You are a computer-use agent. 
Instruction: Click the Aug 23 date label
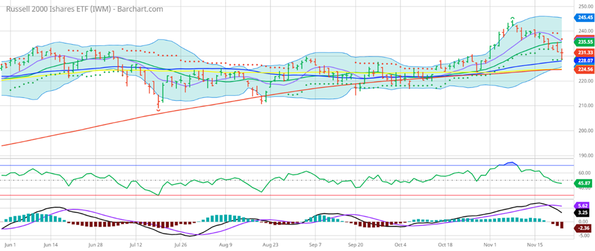tap(270, 246)
